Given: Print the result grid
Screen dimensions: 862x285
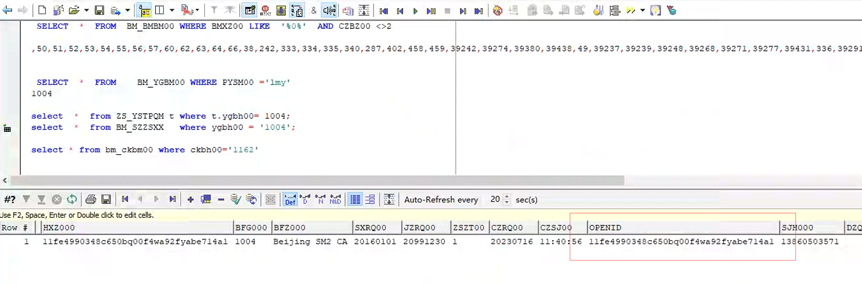Looking at the screenshot, I should pos(91,199).
